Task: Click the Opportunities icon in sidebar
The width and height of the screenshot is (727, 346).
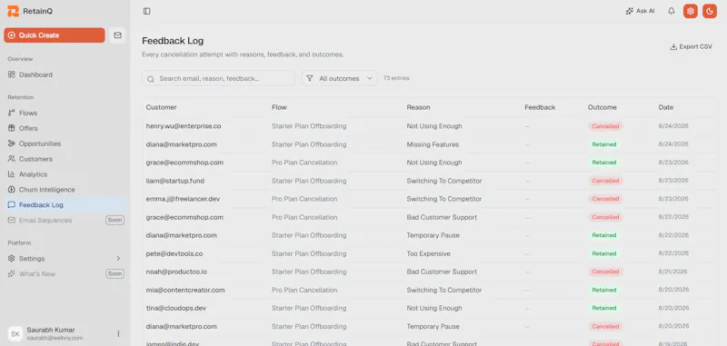Action: click(12, 143)
